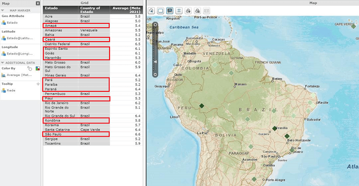This screenshot has height=186, width=359.
Task: Select the Average (Meta 2021) metric in Color By
Action: (17, 75)
